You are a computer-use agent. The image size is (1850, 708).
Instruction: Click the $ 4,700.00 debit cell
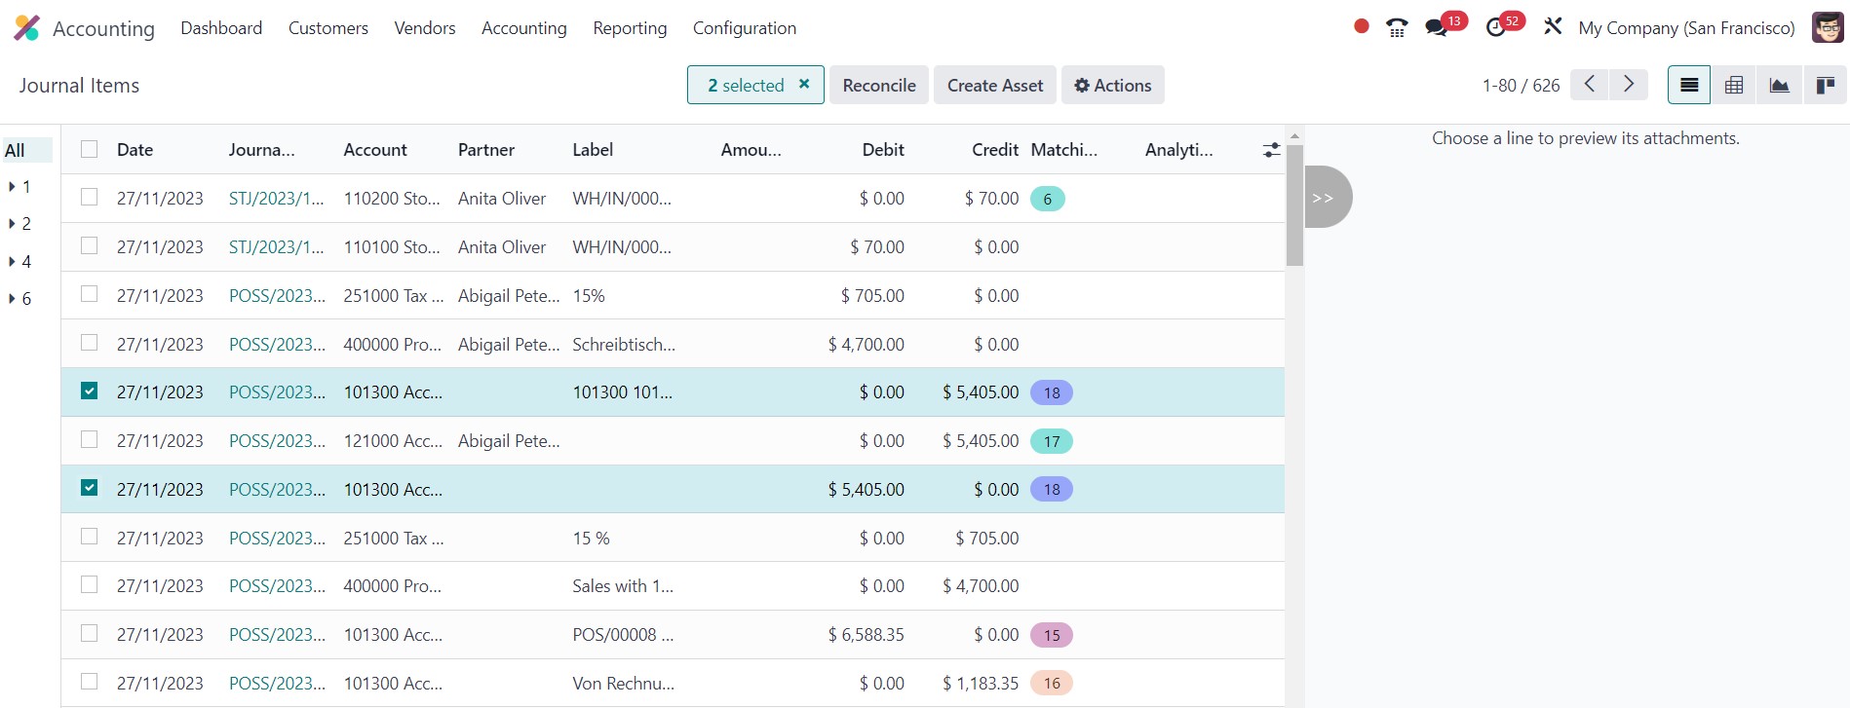(867, 345)
